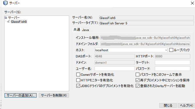The width and height of the screenshot is (195, 109).
Task: Uncheck JDBCドライバのデプロイメントを有効化
Action: coord(78,86)
